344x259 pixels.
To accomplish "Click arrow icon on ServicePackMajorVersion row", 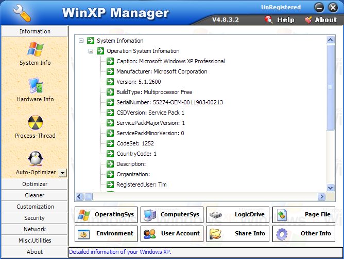I will [x=110, y=123].
